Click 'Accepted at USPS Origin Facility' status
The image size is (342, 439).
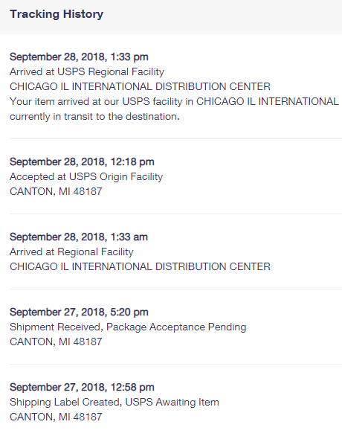86,176
